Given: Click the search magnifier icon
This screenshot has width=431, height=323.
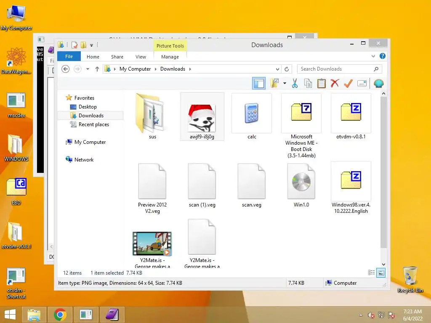Looking at the screenshot, I should tap(376, 69).
